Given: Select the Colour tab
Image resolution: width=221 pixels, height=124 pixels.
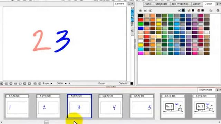Looking at the screenshot, I should point(209,4).
